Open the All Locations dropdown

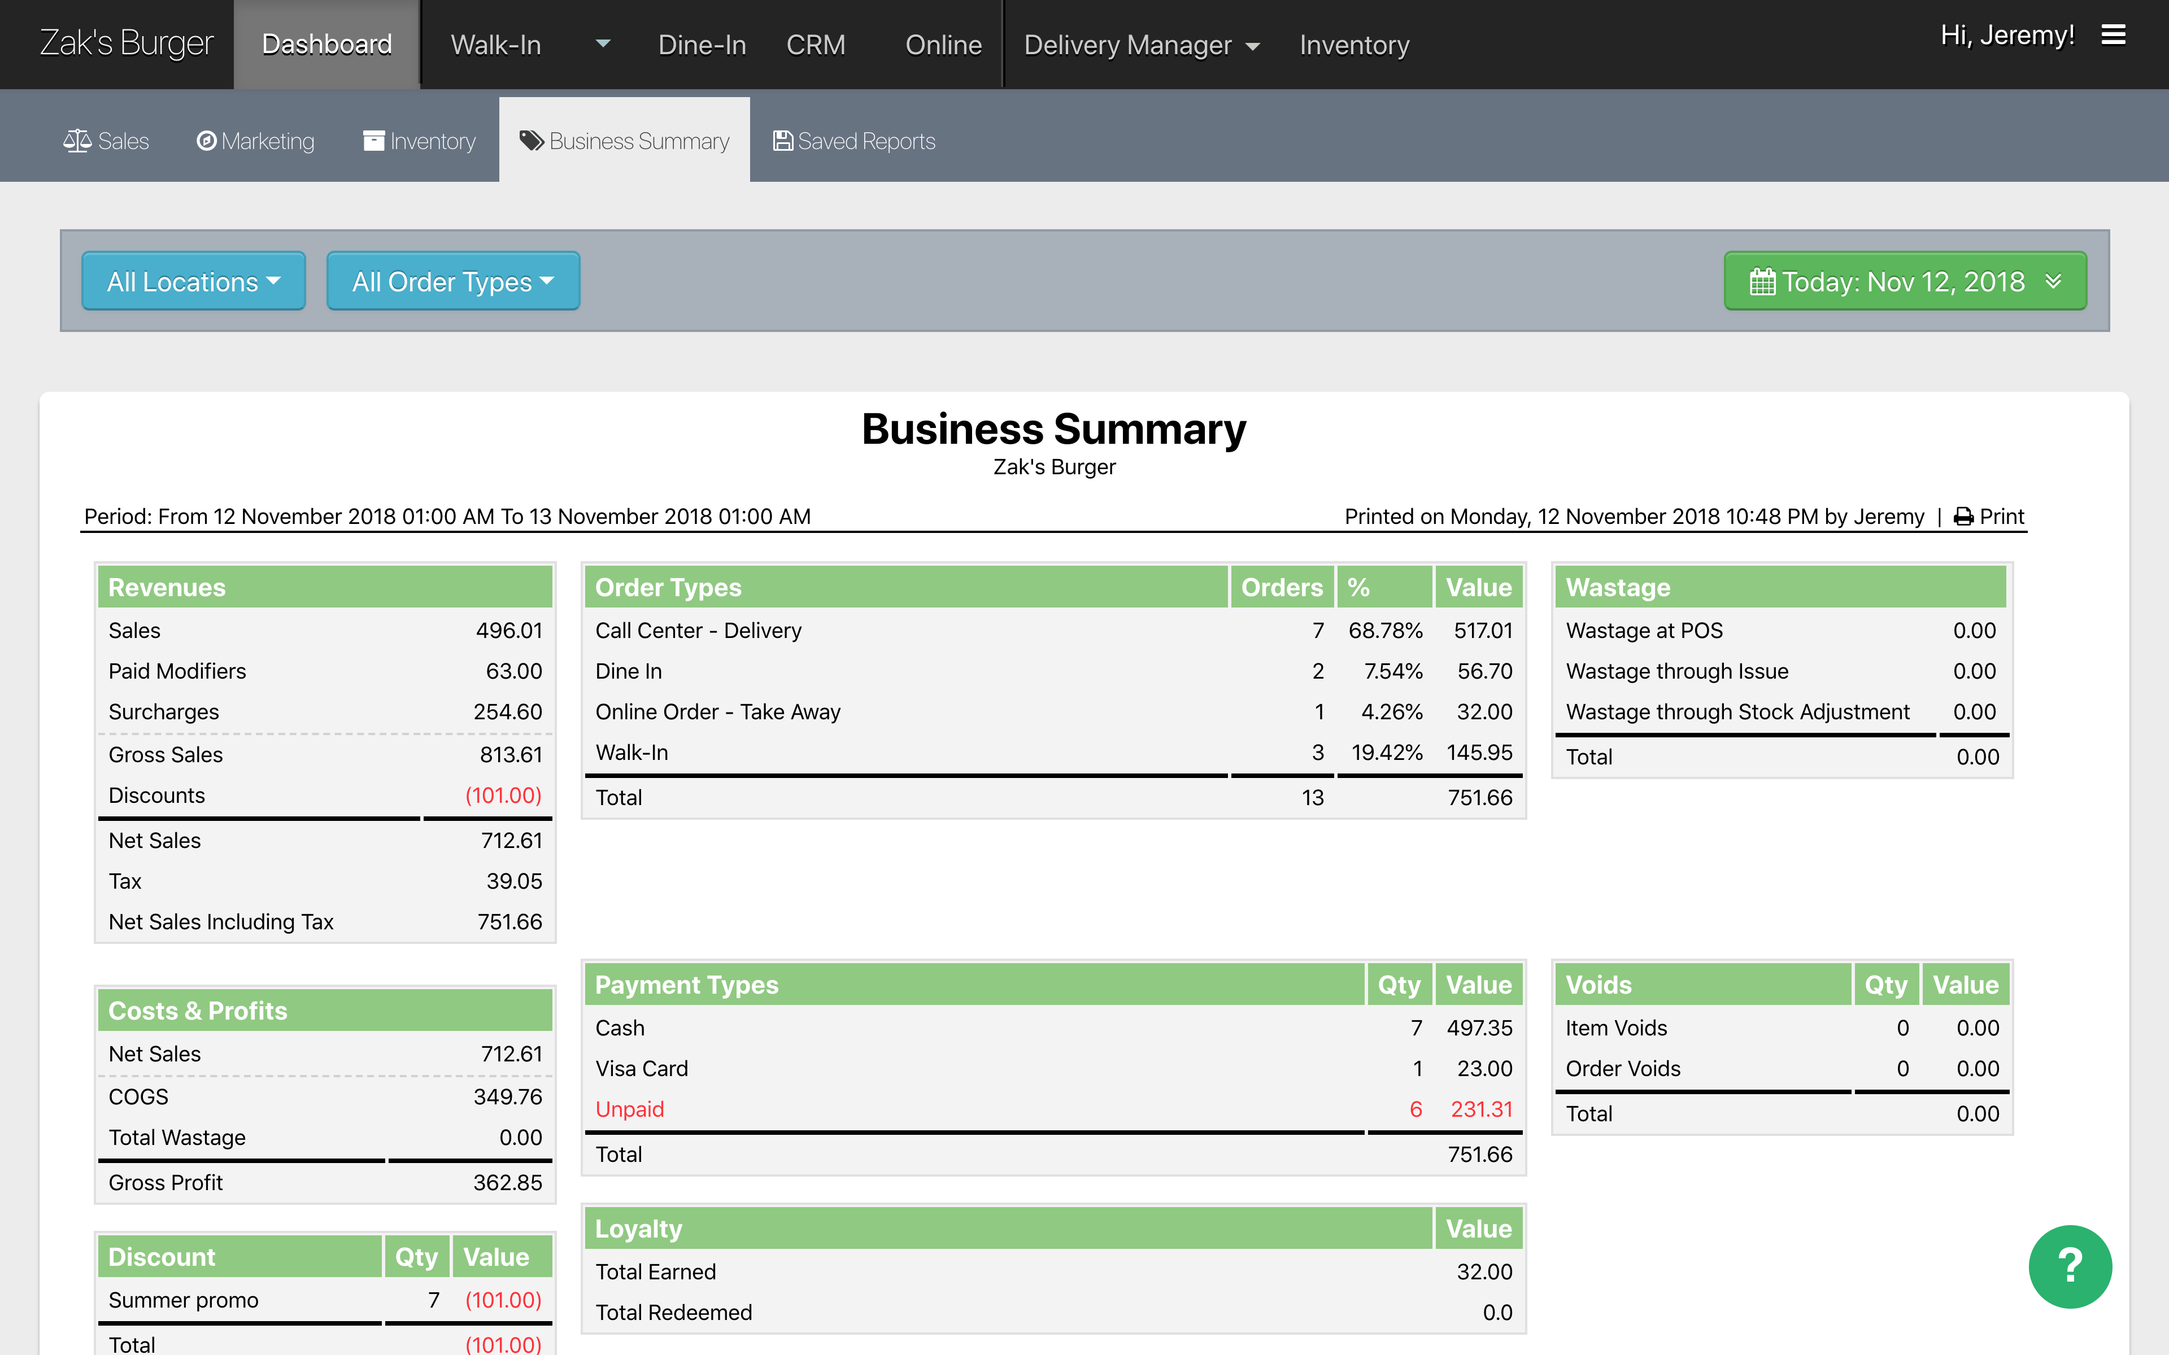[194, 281]
